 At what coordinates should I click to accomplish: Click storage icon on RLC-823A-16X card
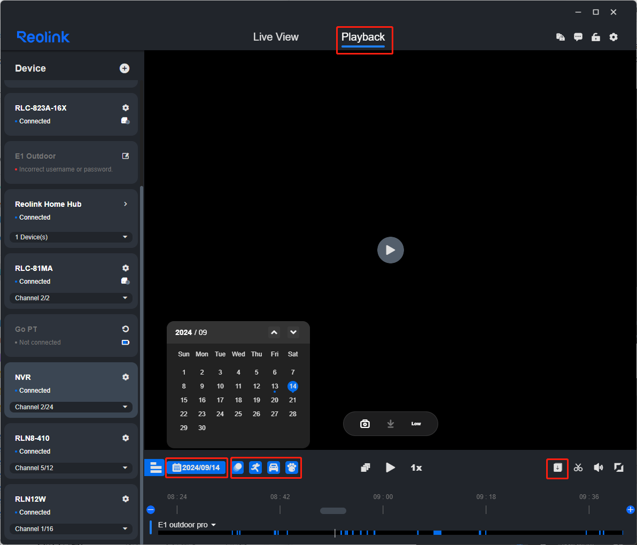click(126, 121)
